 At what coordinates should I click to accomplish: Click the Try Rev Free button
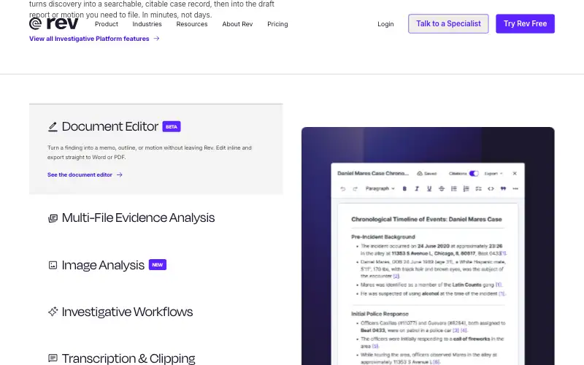(525, 23)
